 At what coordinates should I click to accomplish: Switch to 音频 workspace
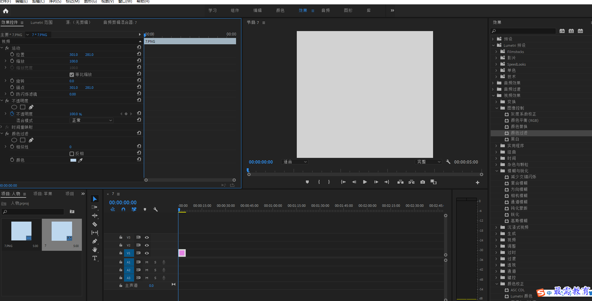326,11
